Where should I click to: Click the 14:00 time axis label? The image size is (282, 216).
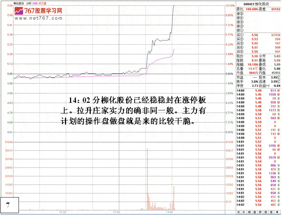pyautogui.click(x=169, y=212)
